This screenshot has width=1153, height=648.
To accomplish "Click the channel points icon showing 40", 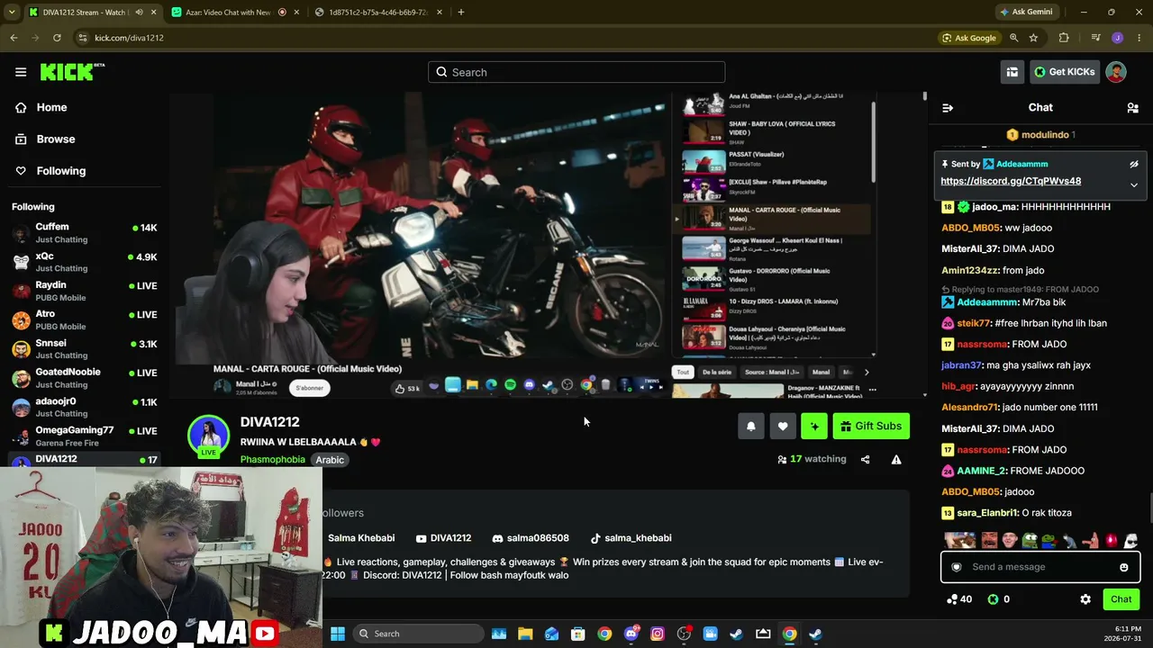I will (x=952, y=599).
